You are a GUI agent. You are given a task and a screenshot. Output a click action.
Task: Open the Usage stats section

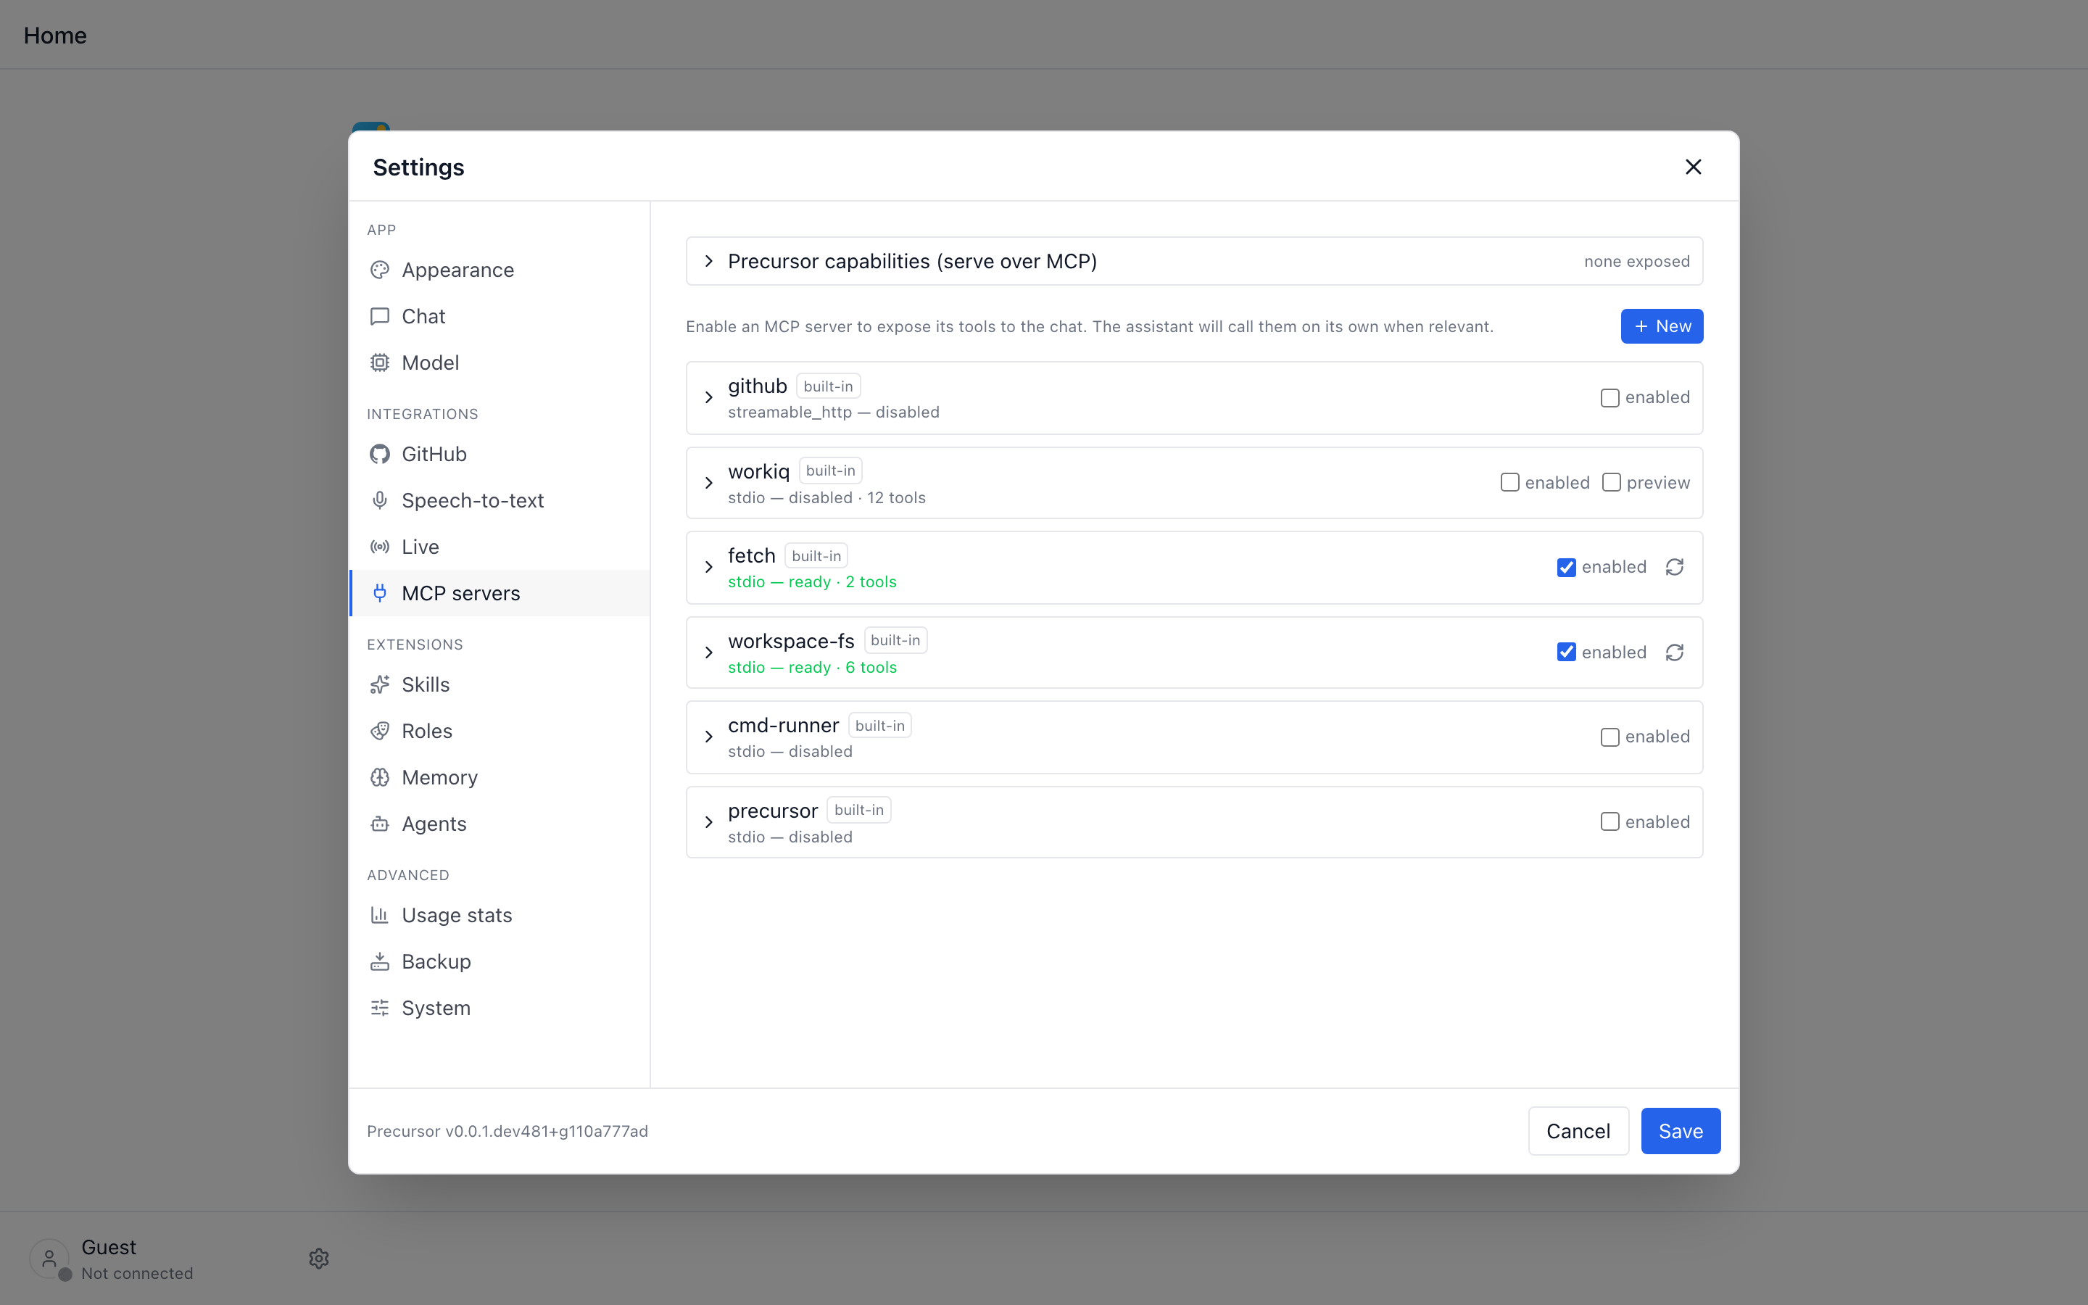500,915
